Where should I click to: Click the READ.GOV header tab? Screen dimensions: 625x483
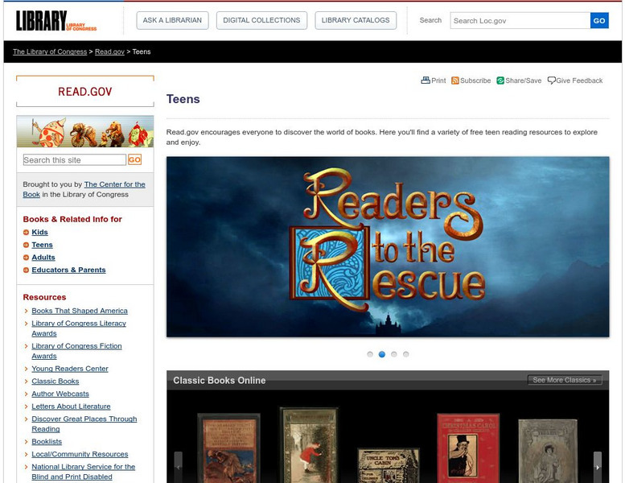[85, 91]
